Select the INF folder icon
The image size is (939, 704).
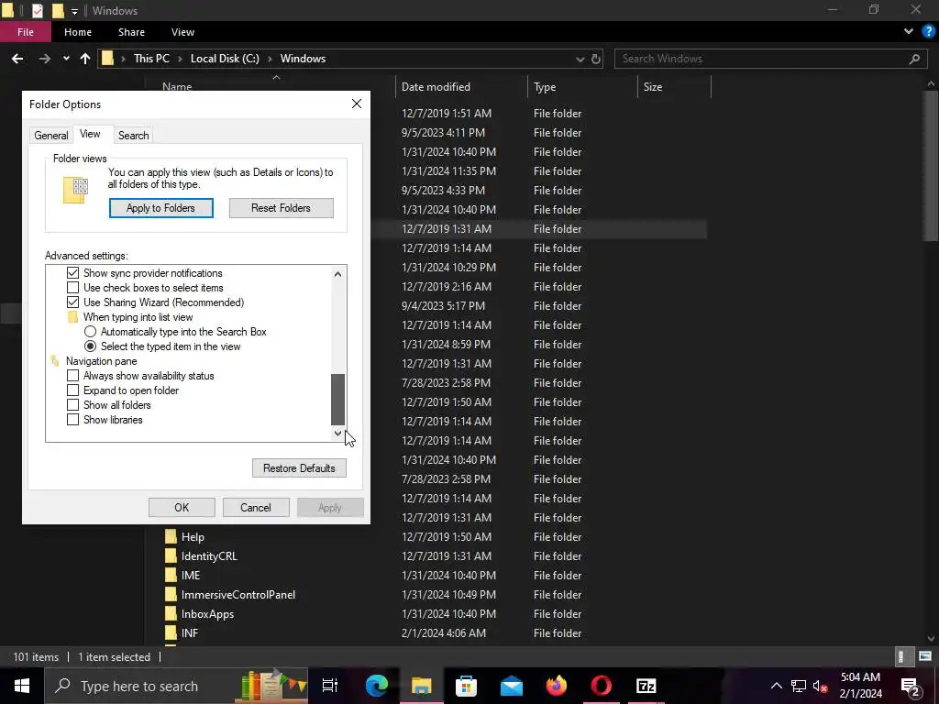click(171, 632)
